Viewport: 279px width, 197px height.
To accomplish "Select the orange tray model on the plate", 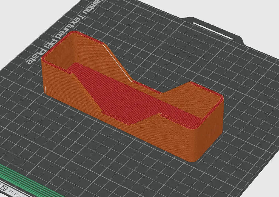I will click(x=132, y=96).
